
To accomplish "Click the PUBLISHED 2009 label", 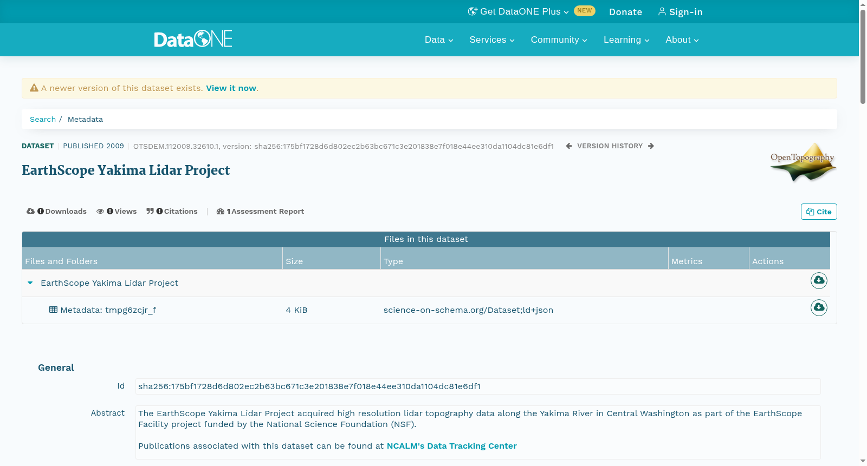I will pos(93,146).
